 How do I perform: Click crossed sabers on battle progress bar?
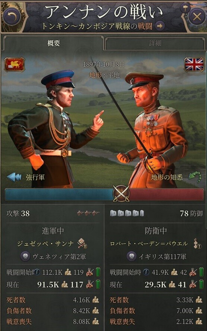click(121, 193)
